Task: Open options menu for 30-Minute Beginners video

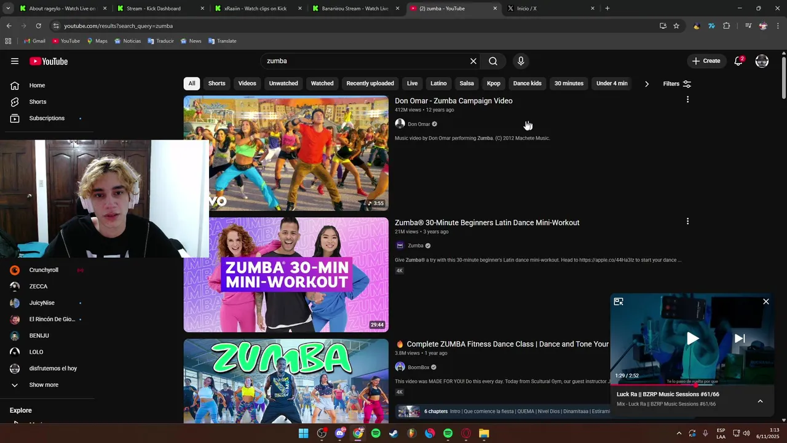Action: [x=687, y=221]
